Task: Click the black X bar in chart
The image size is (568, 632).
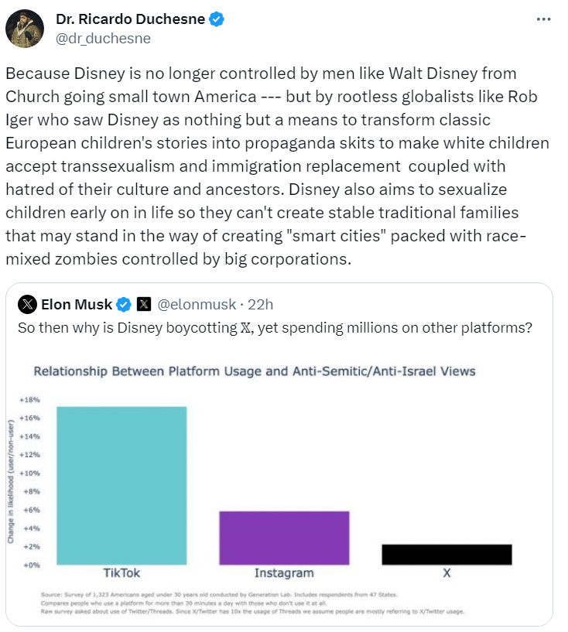Action: pos(447,554)
